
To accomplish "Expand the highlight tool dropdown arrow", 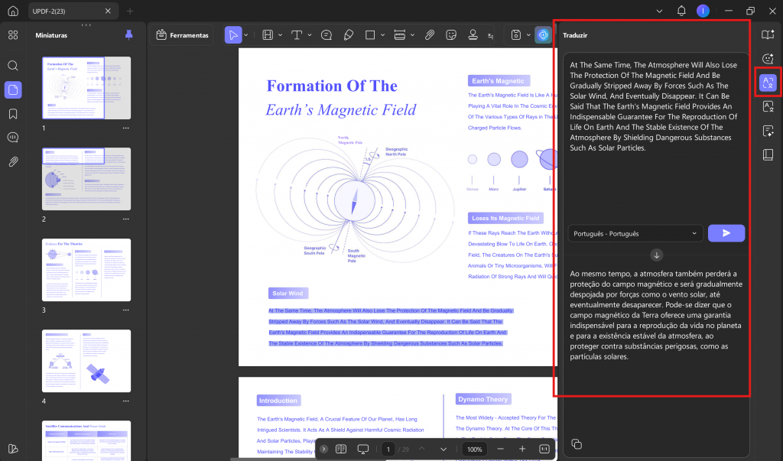I will 280,35.
